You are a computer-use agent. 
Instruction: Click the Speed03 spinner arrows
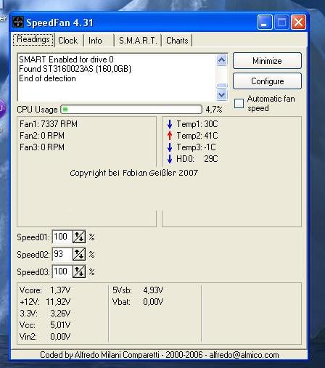point(79,271)
